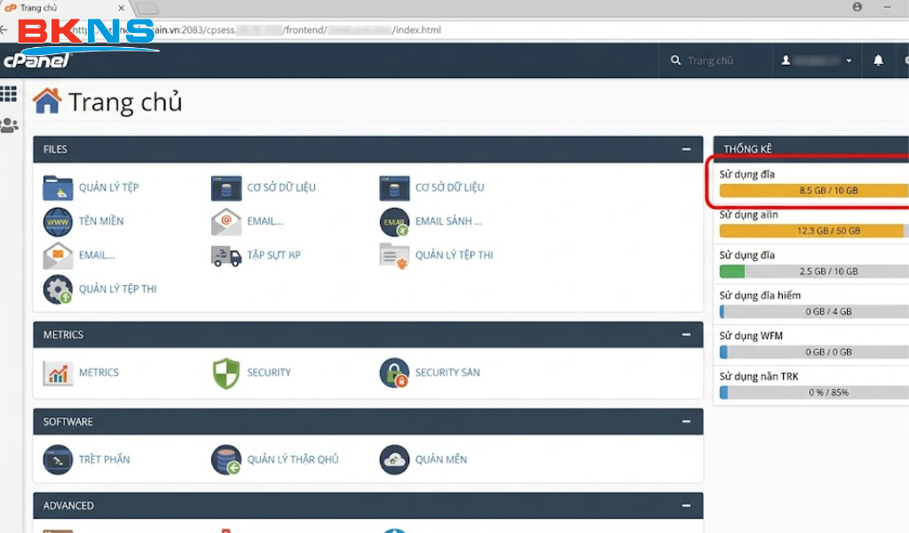Collapse the Software section
Screen dimensions: 909x533
(x=685, y=422)
